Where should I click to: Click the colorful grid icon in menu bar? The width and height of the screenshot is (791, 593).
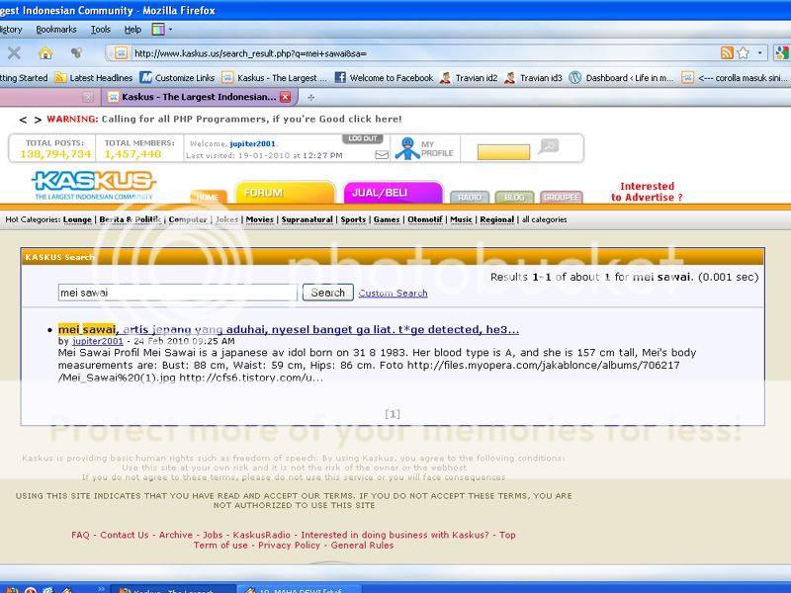point(158,30)
